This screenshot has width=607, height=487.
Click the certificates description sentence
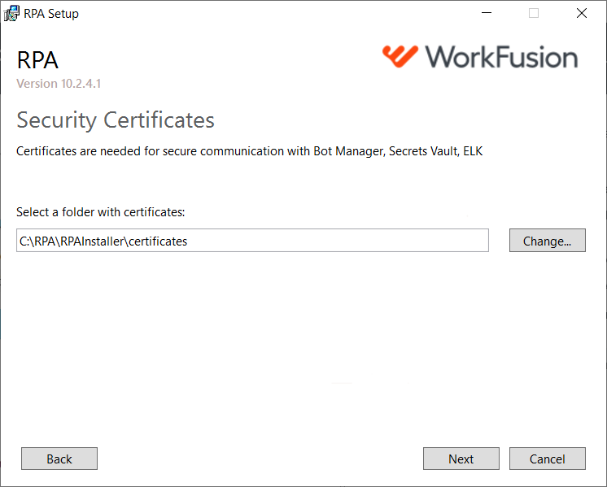coord(249,151)
